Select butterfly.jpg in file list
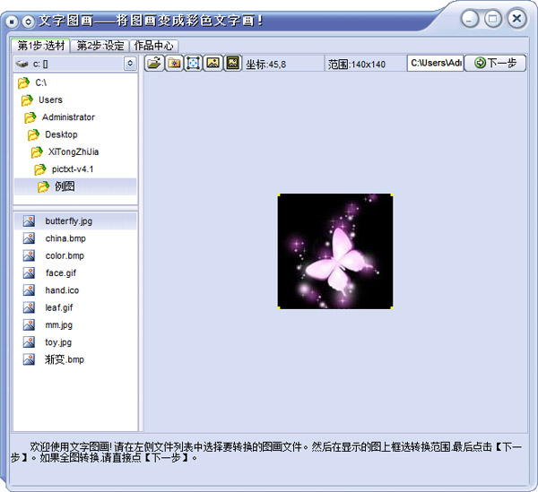Viewport: 538px width, 492px height. point(75,221)
